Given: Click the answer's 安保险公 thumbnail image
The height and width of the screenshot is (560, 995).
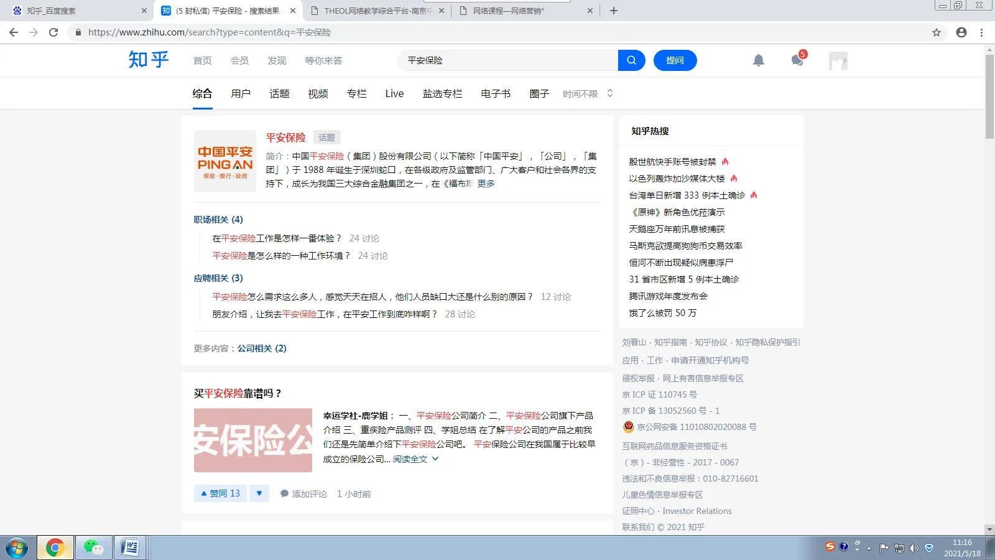Looking at the screenshot, I should point(253,440).
